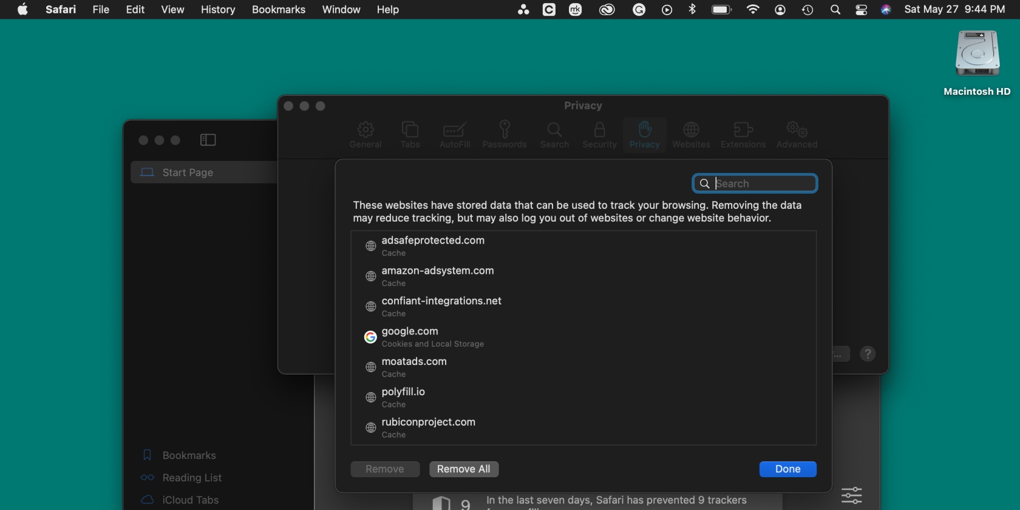
Task: Select rubiconproject.com in the list
Action: click(583, 428)
